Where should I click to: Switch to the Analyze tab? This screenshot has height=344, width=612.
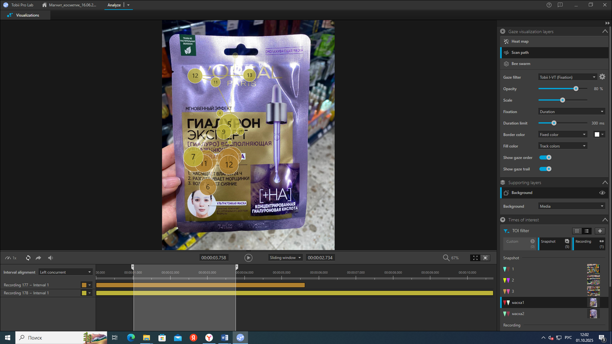pos(114,5)
